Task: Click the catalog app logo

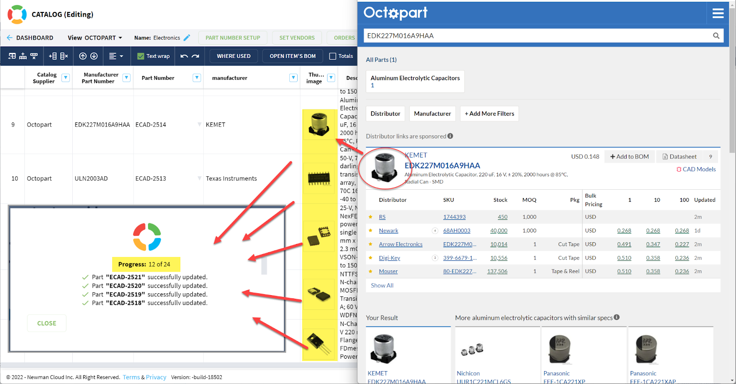Action: 17,14
